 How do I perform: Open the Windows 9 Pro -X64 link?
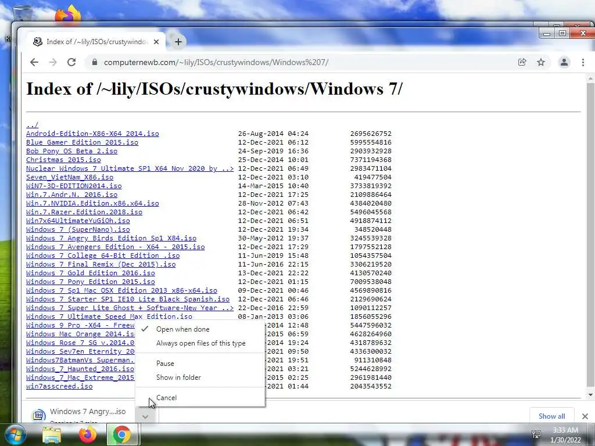80,325
